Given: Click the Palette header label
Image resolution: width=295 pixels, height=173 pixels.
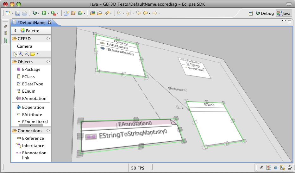Looking at the screenshot, I should point(33,31).
